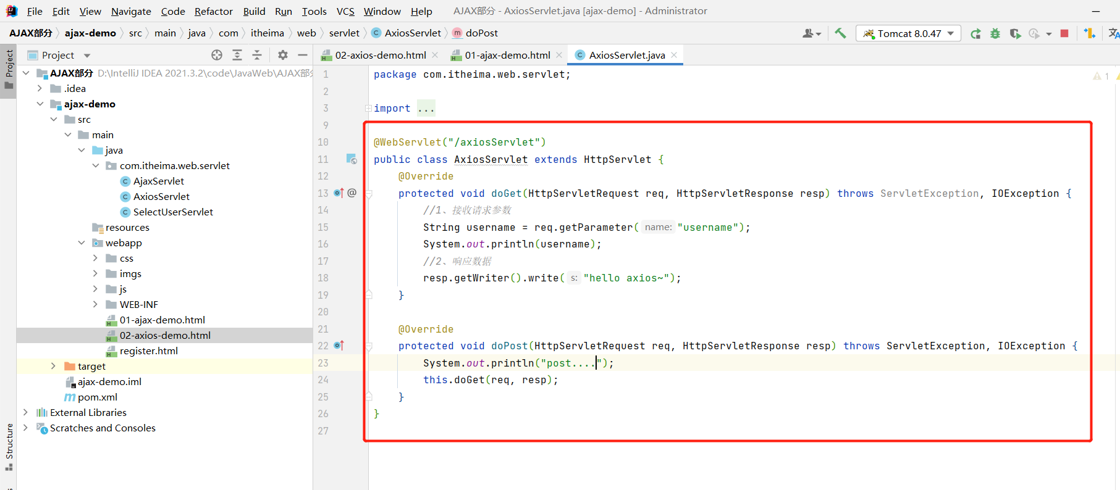1120x490 pixels.
Task: Expand Scratches and Consoles node
Action: [26, 428]
